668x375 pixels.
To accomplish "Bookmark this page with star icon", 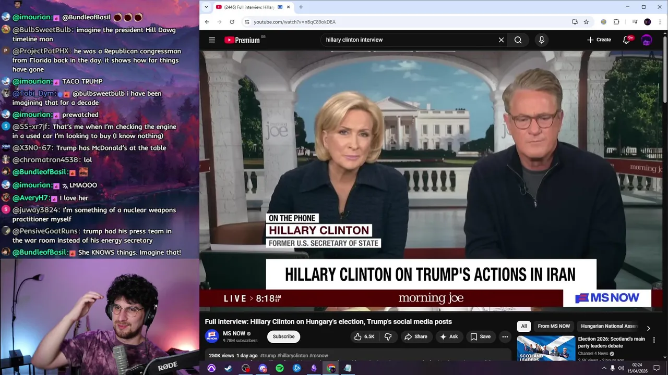I will coord(586,22).
